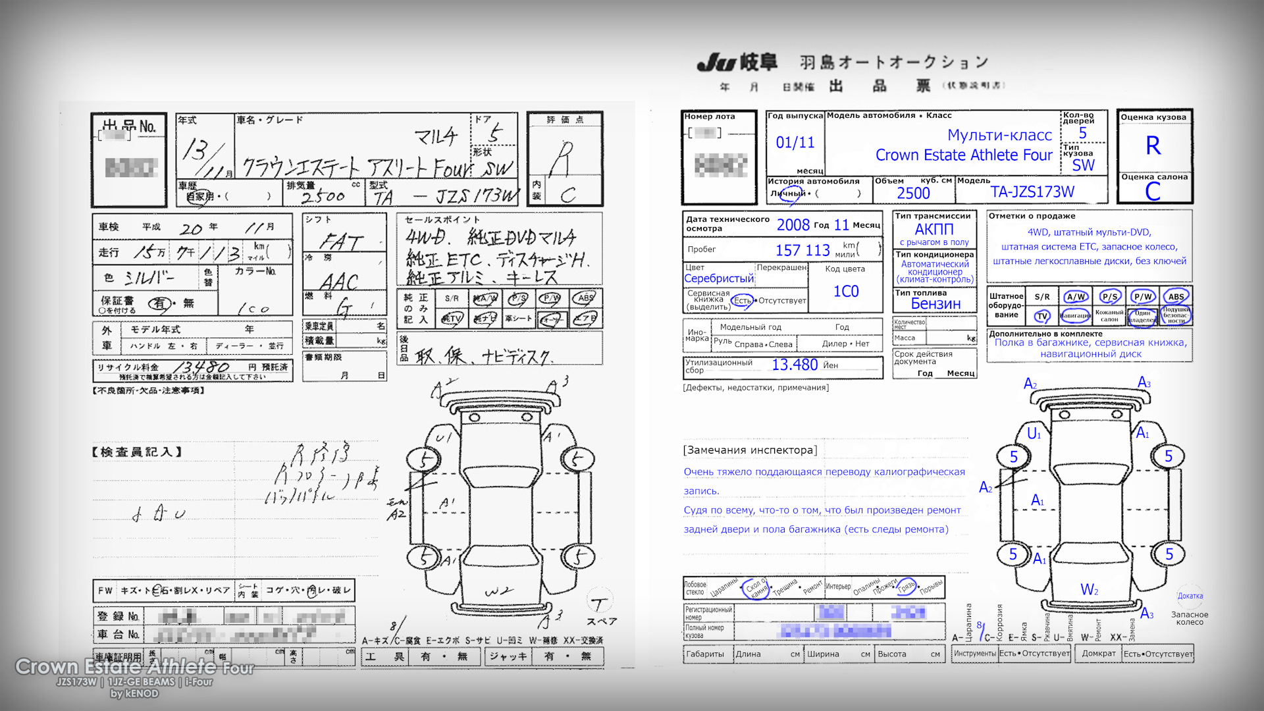Click the '2008' inspection year value
1264x711 pixels.
point(793,225)
